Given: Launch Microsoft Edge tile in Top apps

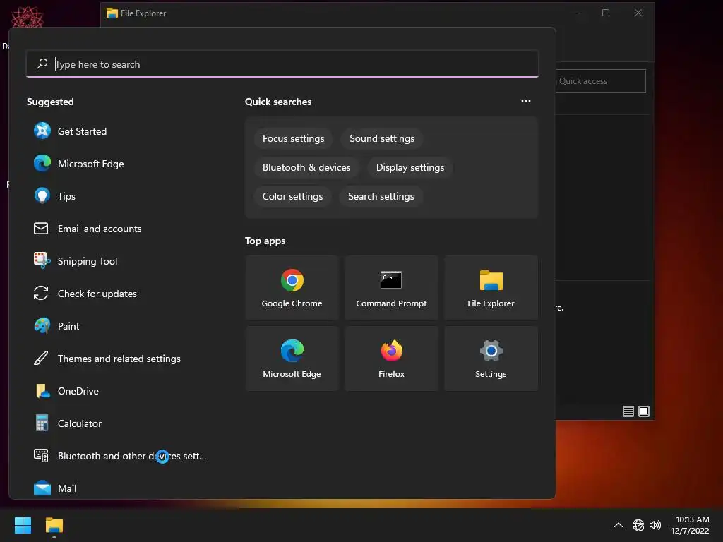Looking at the screenshot, I should (292, 359).
